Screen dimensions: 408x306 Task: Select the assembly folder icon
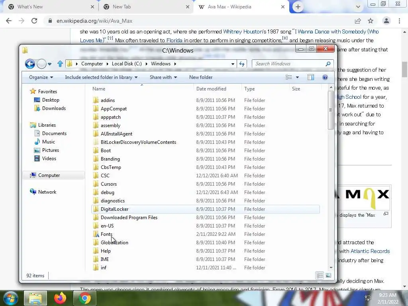pos(96,126)
